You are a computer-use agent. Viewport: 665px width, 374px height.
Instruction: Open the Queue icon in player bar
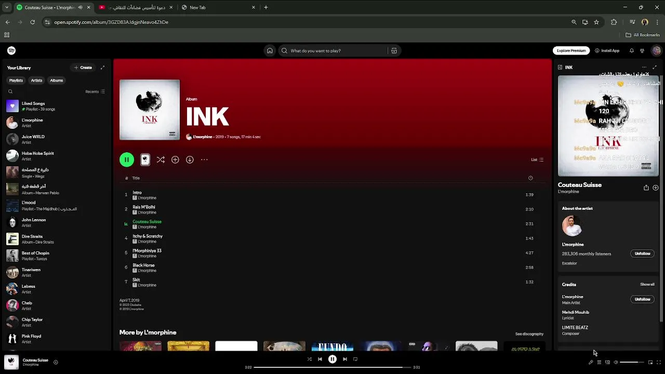tap(599, 362)
